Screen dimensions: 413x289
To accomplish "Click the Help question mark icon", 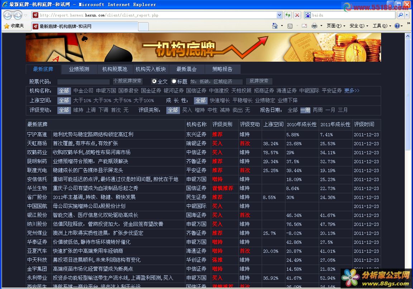I will 397,26.
